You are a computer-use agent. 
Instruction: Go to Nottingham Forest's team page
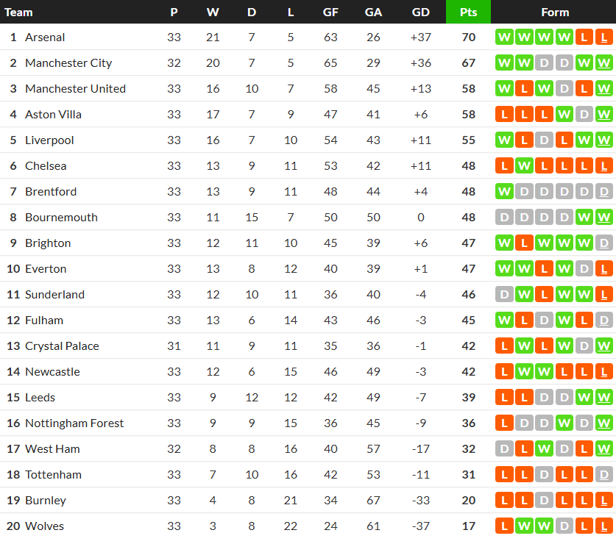[74, 423]
